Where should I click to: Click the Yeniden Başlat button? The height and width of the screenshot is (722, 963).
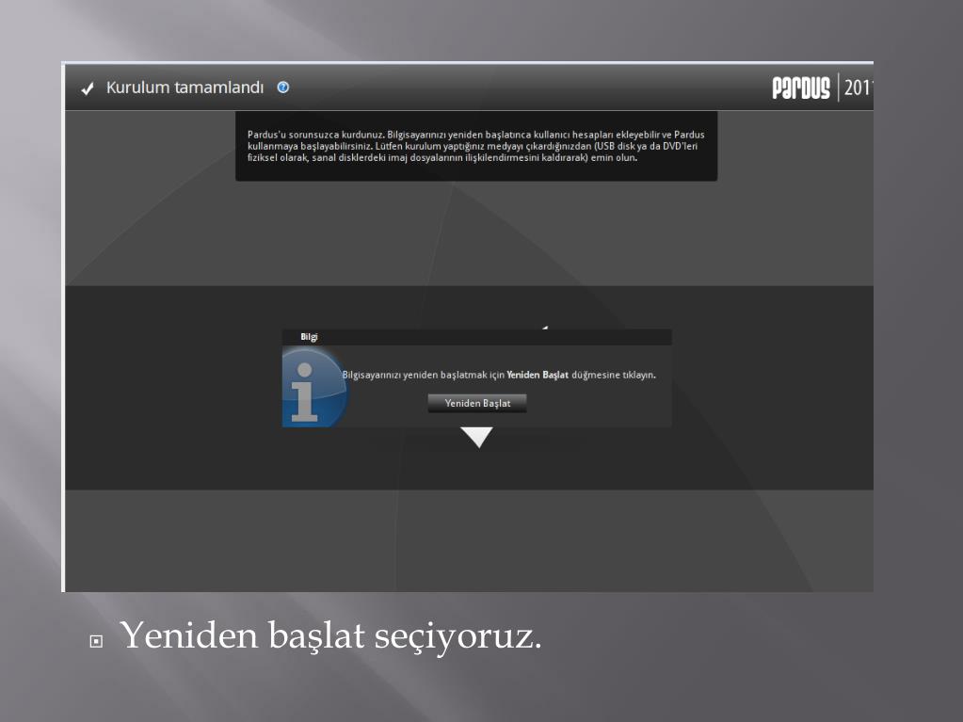click(477, 404)
